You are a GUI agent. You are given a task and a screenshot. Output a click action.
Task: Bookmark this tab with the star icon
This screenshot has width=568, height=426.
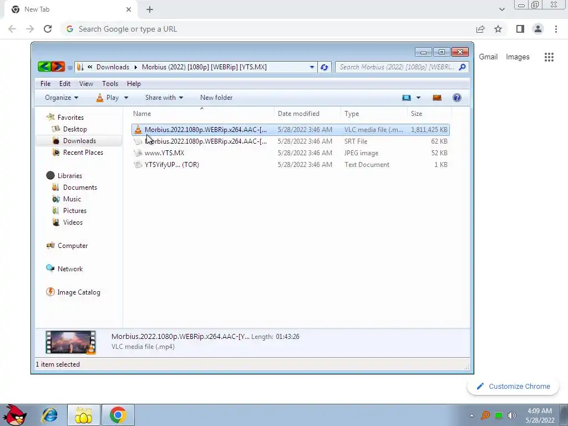point(498,29)
